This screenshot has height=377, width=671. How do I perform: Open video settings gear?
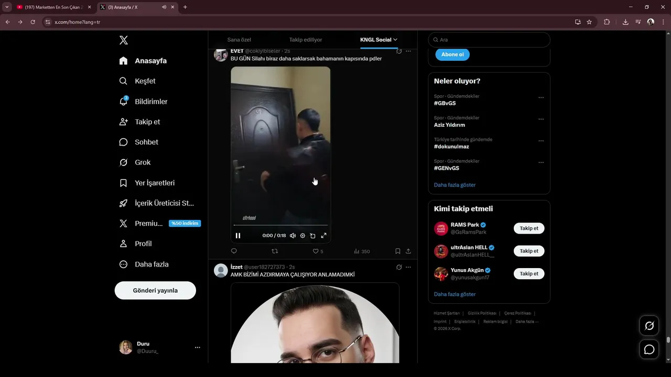pos(302,236)
